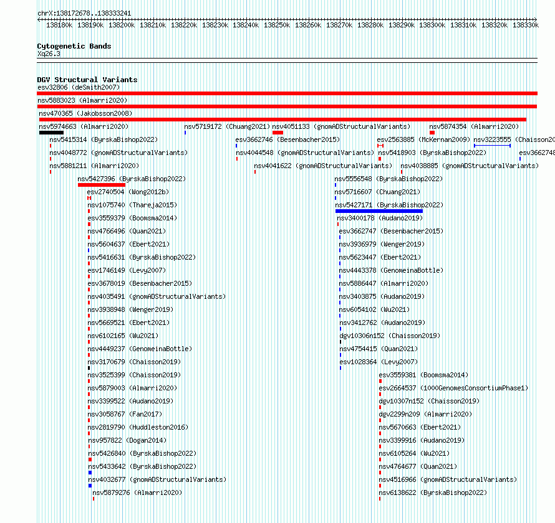The height and width of the screenshot is (523, 555).
Task: Select the Xq26.3 band label
Action: [49, 54]
